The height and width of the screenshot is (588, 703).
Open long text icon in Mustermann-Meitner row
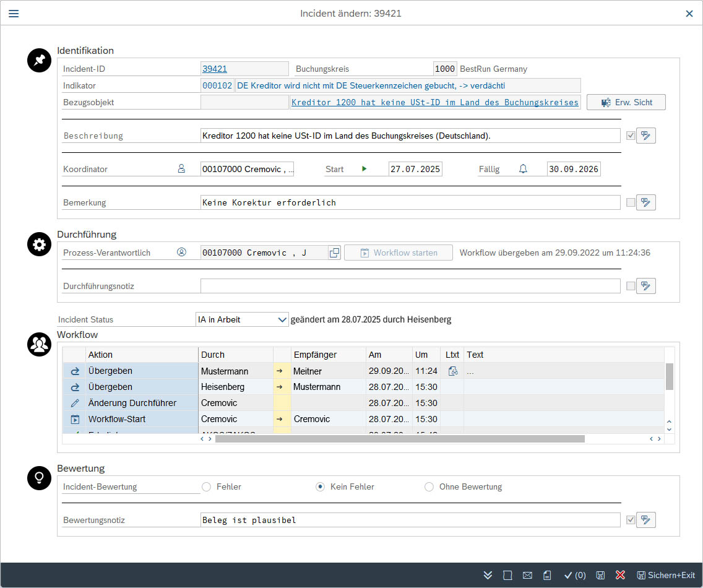coord(453,371)
